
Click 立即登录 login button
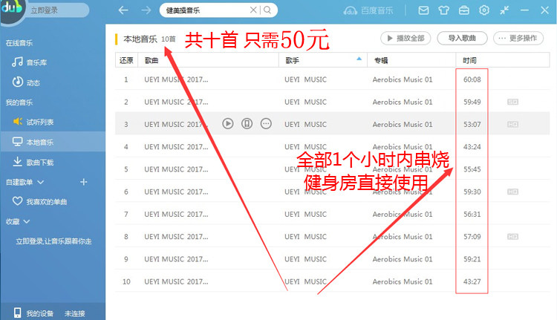(x=44, y=10)
